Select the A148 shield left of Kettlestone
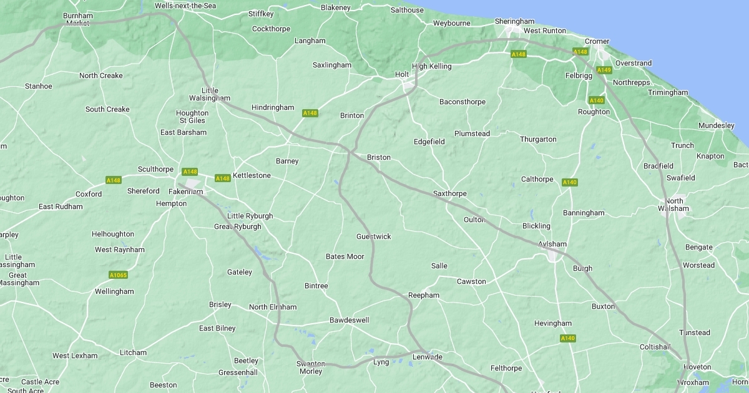 point(223,178)
